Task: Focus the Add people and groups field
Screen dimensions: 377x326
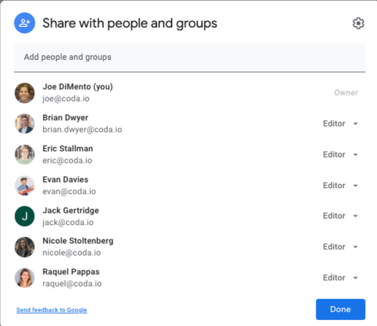Action: point(189,58)
